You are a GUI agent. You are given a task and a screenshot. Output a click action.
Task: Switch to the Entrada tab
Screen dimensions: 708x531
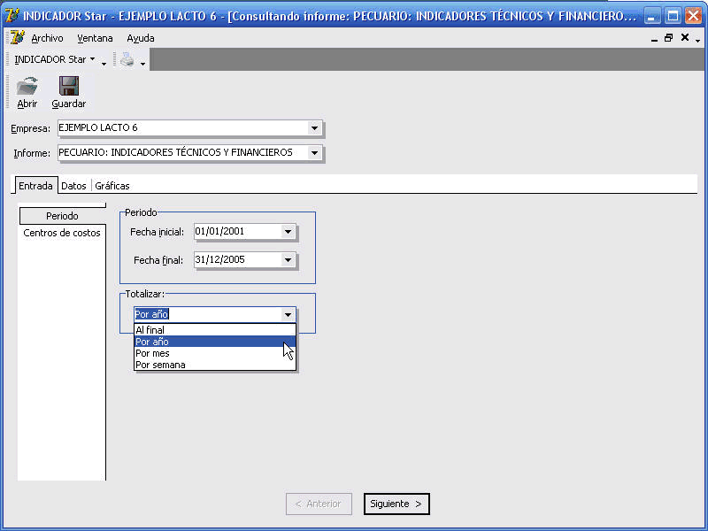click(x=35, y=186)
